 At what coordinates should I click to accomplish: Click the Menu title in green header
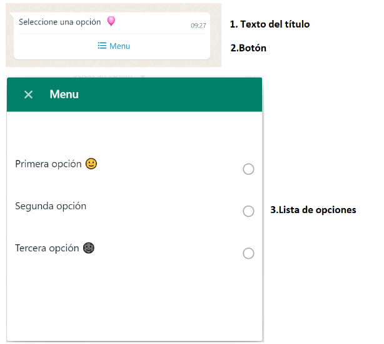tap(64, 94)
